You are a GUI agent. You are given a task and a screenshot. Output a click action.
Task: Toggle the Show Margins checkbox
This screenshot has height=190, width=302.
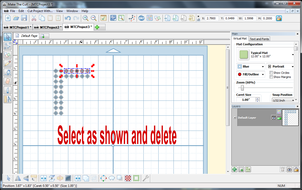tap(271, 77)
